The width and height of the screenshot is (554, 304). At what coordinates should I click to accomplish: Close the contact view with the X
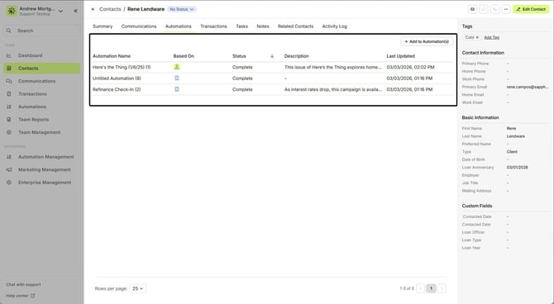coord(93,9)
